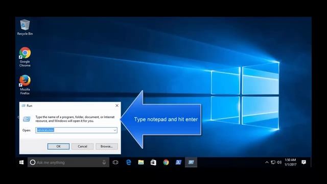This screenshot has width=327, height=184.
Task: Close the Run dialog window
Action: (x=117, y=106)
